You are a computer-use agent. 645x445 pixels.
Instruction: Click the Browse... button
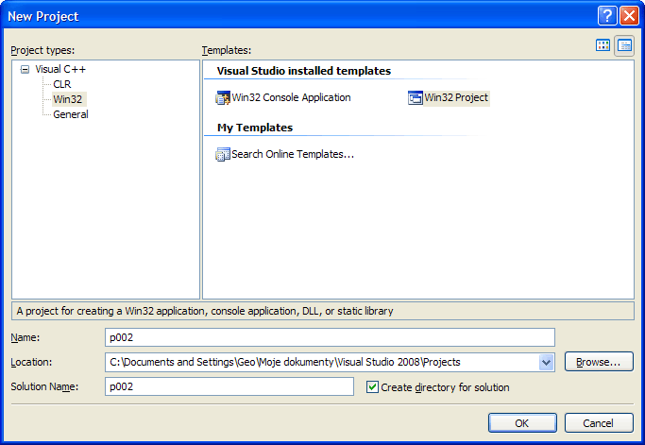click(x=598, y=361)
